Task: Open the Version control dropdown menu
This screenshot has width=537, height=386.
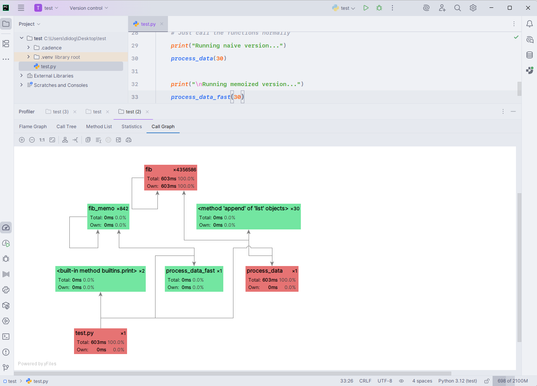Action: coord(89,8)
